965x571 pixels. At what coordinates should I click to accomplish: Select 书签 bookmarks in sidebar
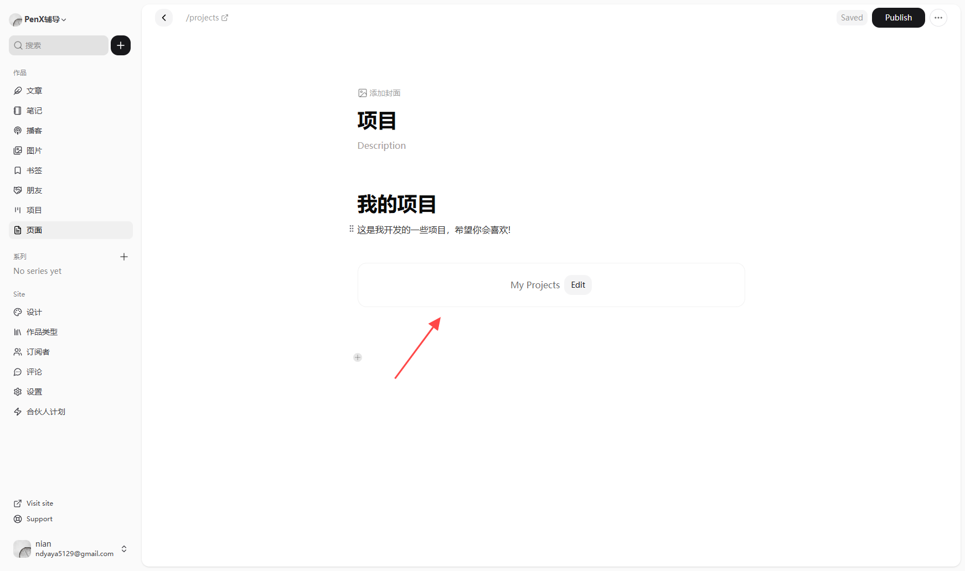[x=34, y=170]
